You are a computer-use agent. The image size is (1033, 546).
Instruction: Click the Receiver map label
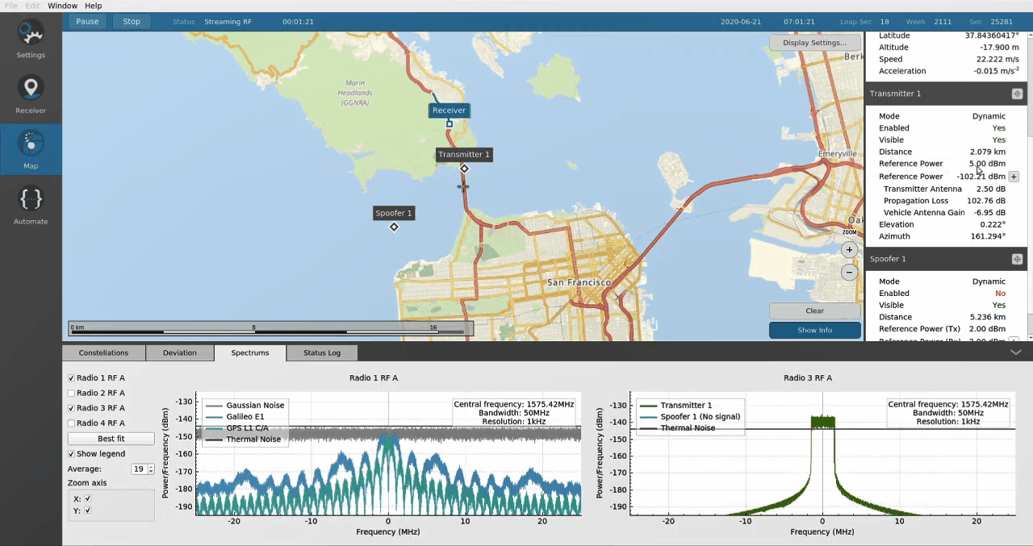pyautogui.click(x=449, y=110)
